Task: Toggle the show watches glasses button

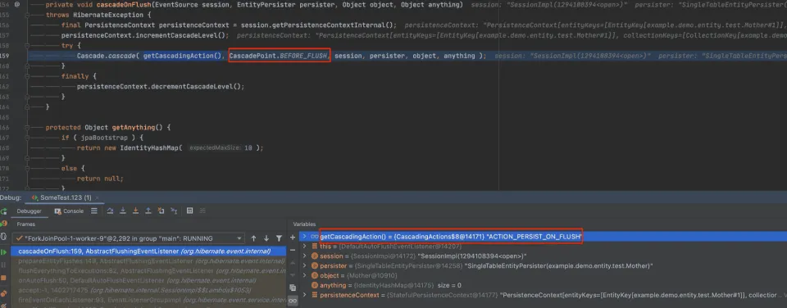Action: (293, 301)
